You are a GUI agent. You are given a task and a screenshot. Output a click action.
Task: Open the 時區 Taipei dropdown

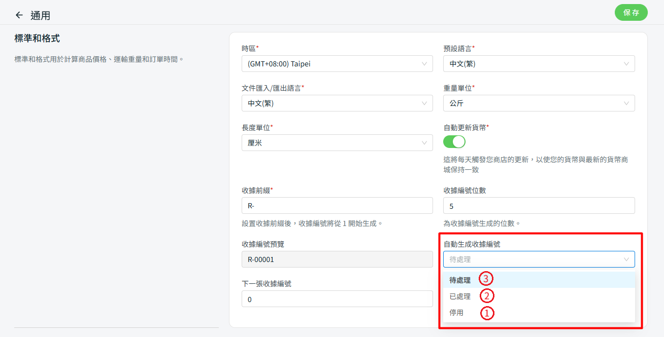pos(337,64)
